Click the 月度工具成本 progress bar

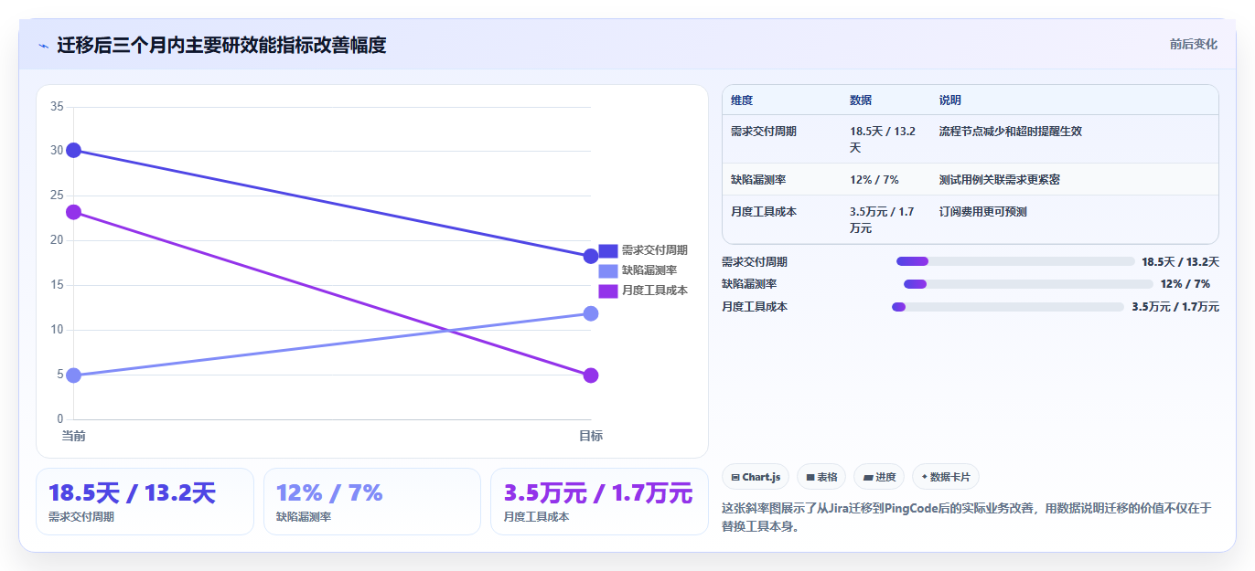click(1008, 307)
